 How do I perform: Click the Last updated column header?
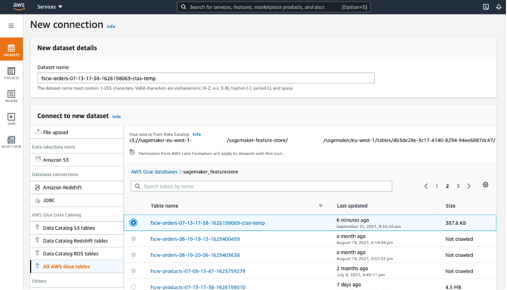[352, 206]
